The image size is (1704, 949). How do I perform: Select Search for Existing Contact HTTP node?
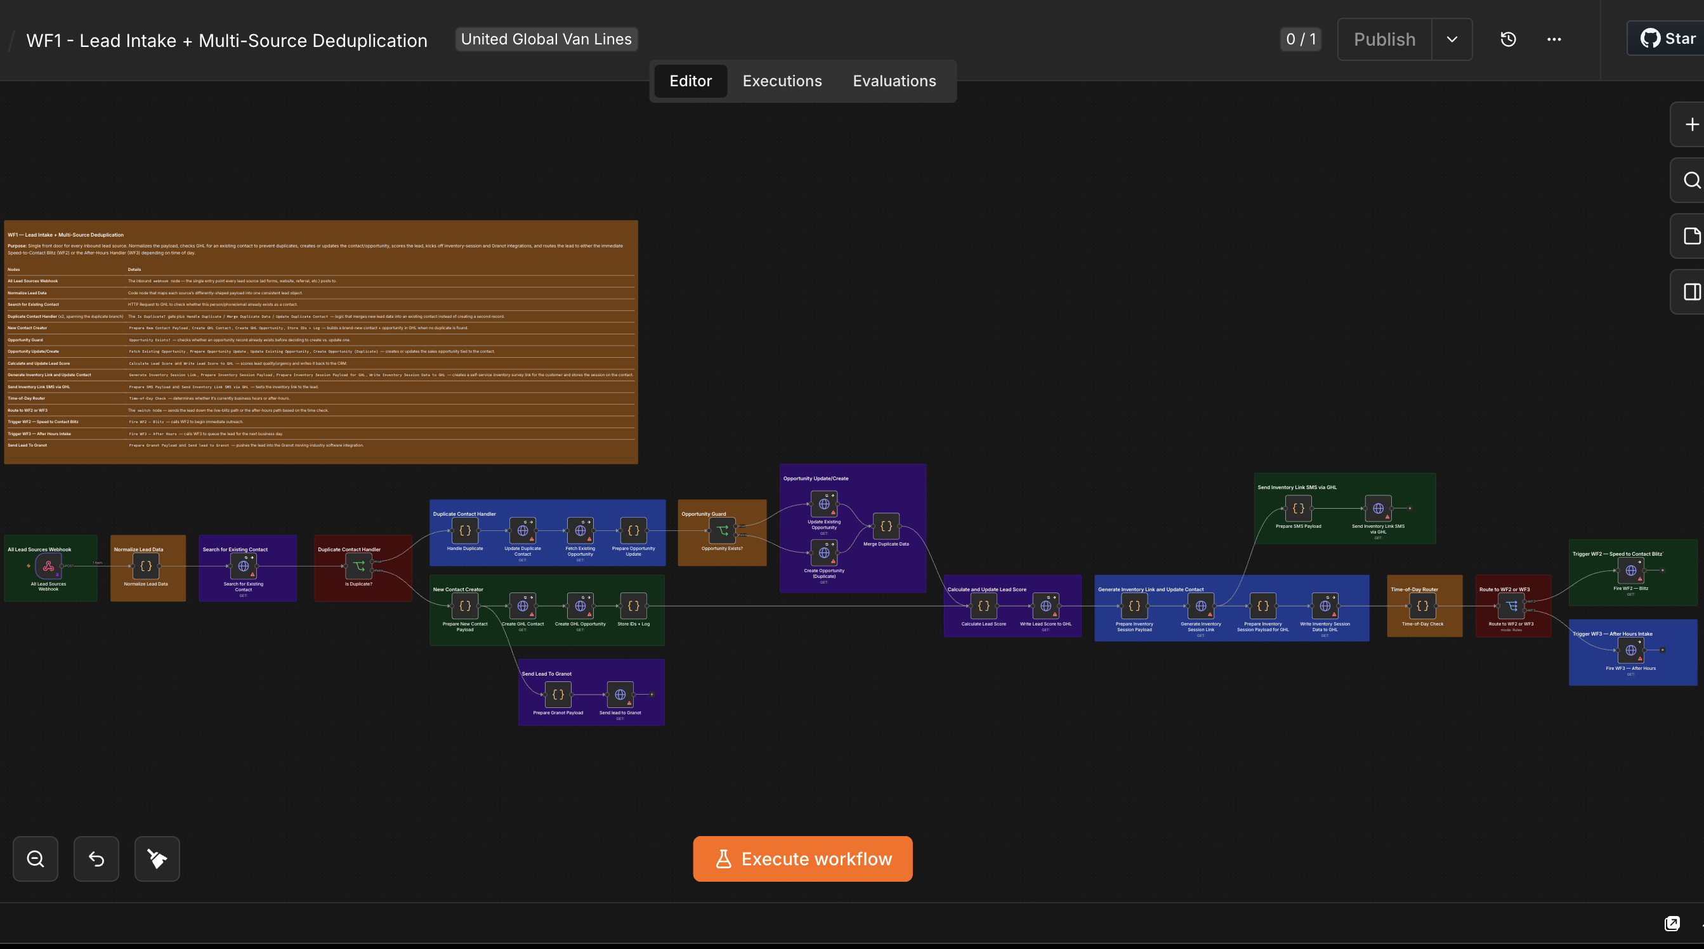tap(244, 566)
